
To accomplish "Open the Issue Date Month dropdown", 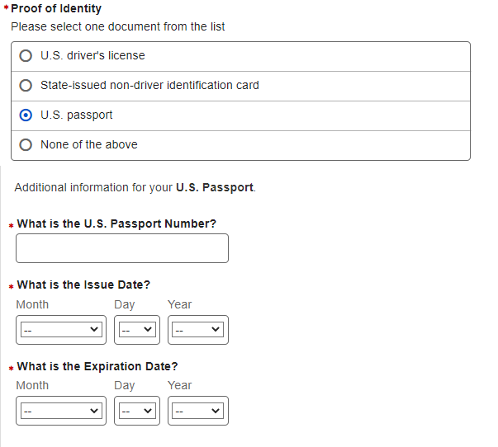I will point(60,330).
